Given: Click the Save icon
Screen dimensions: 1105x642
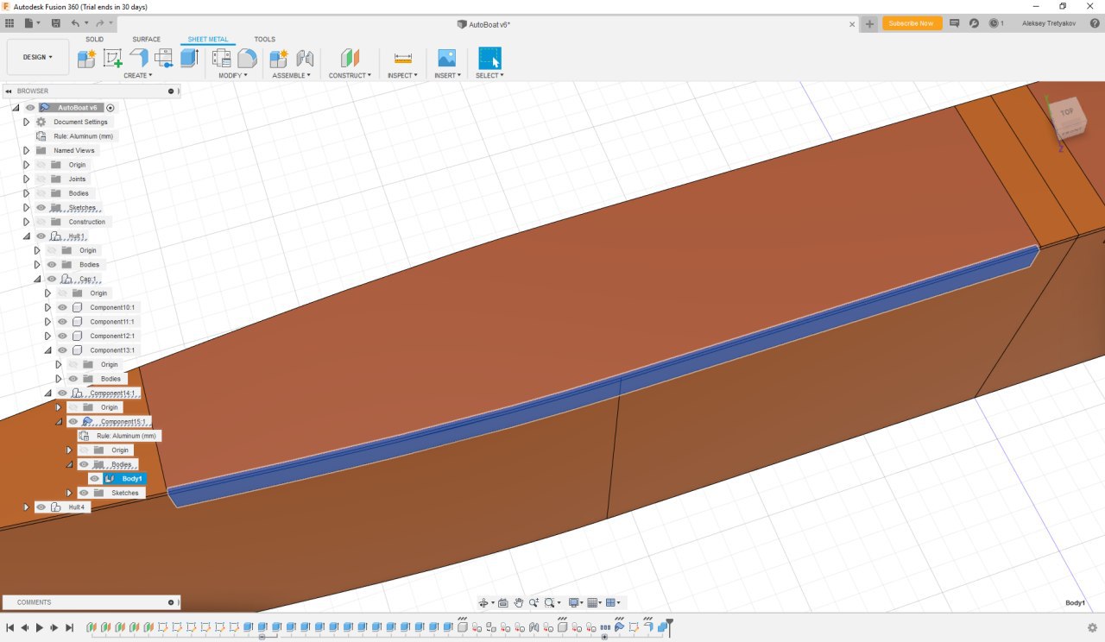Looking at the screenshot, I should pyautogui.click(x=56, y=23).
